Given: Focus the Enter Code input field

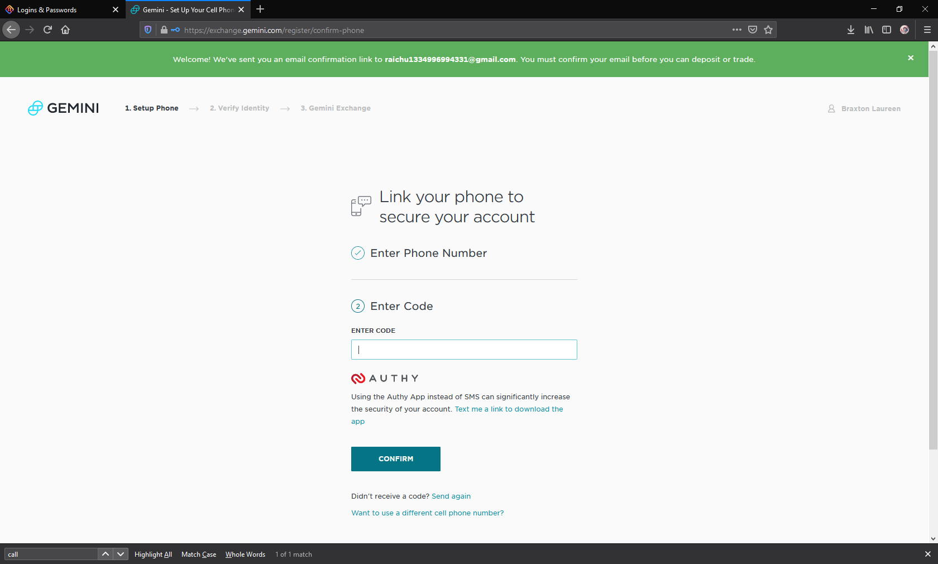Looking at the screenshot, I should pos(464,350).
